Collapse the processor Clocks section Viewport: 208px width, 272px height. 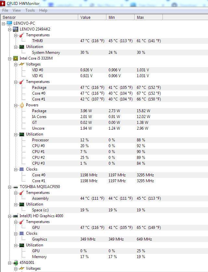tap(16, 169)
